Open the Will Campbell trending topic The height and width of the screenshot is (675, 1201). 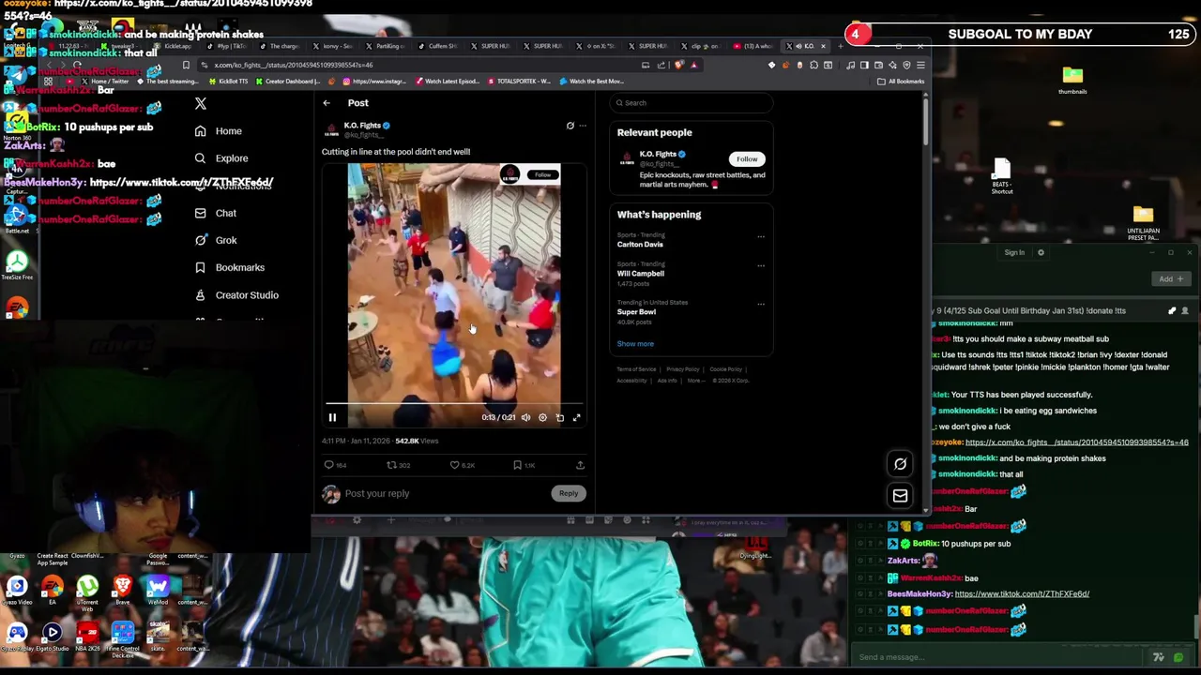point(641,273)
